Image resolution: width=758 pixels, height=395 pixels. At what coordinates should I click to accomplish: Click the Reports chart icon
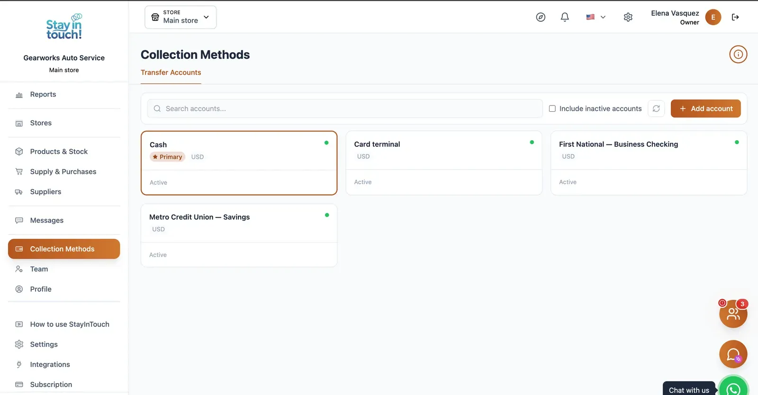pyautogui.click(x=19, y=95)
